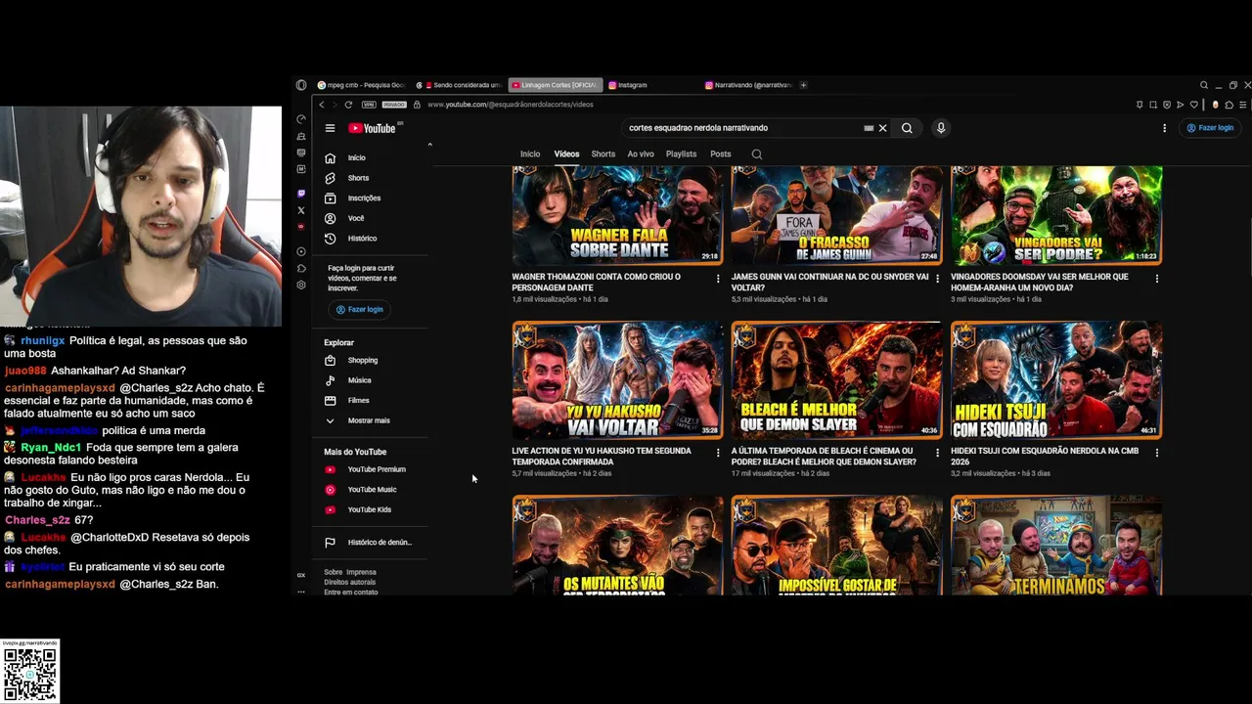
Task: Open YouTube Premium link
Action: pyautogui.click(x=377, y=469)
